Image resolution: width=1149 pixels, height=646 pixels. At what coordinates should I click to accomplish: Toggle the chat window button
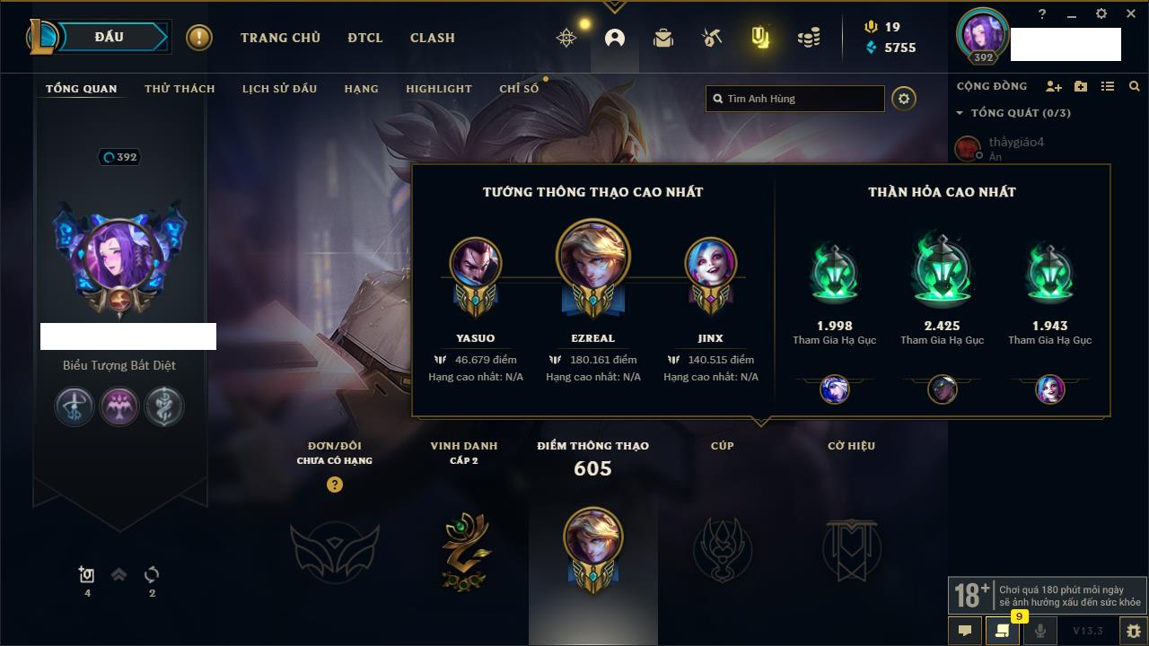[965, 631]
